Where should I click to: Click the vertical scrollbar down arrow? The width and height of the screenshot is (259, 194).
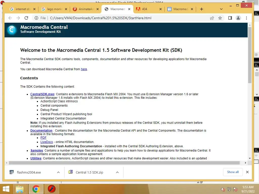[250, 158]
